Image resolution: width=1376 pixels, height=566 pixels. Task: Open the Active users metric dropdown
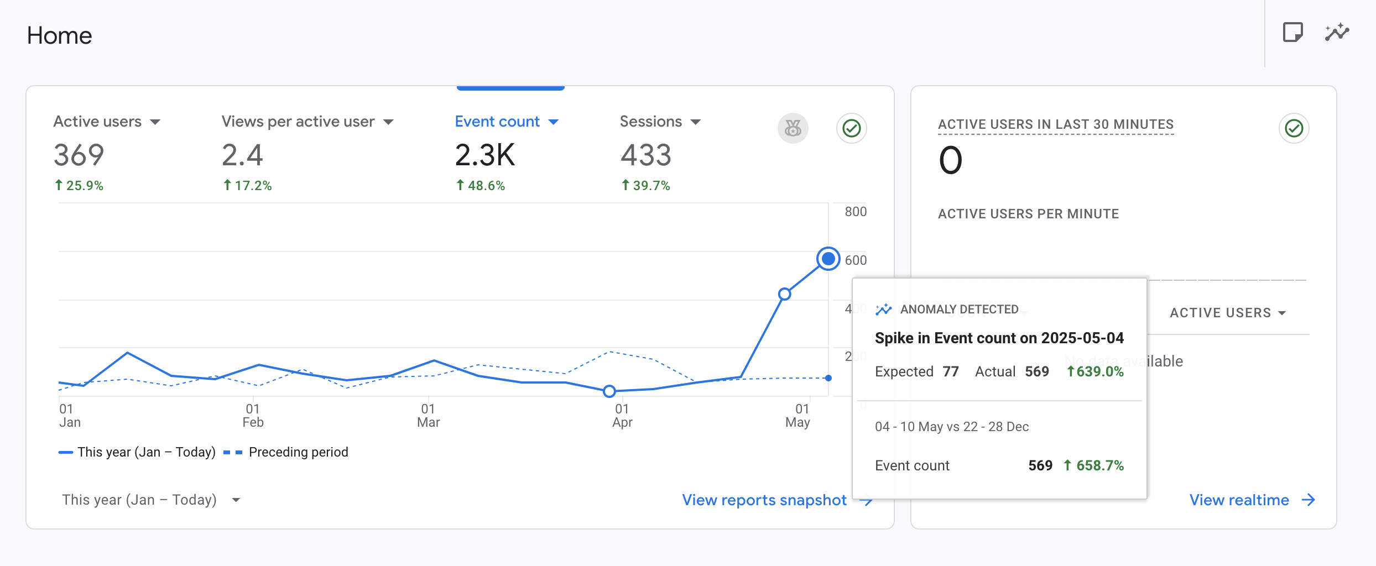pos(155,122)
